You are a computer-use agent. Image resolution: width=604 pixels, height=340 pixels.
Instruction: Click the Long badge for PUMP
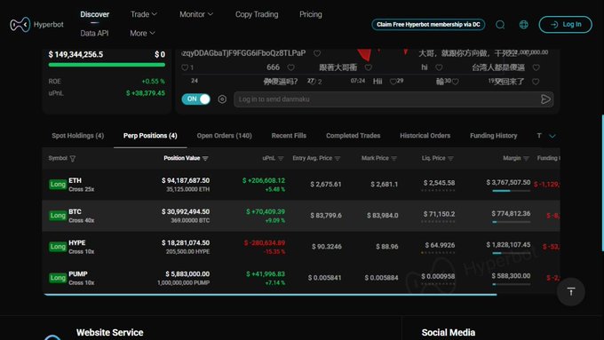coord(58,278)
